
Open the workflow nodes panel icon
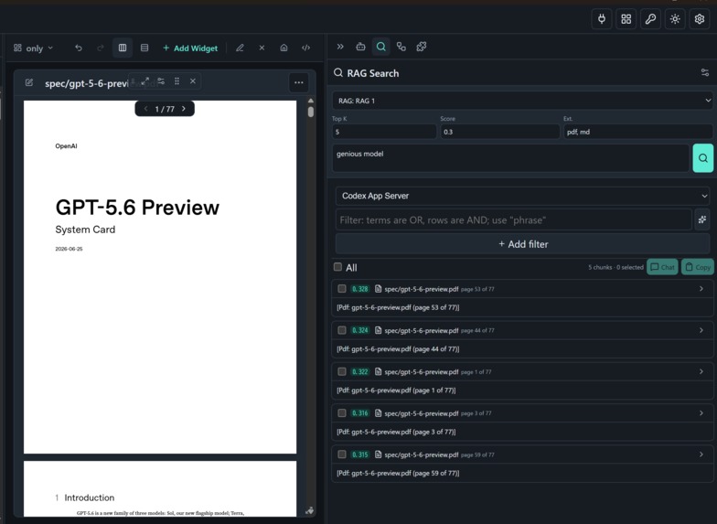pos(401,47)
